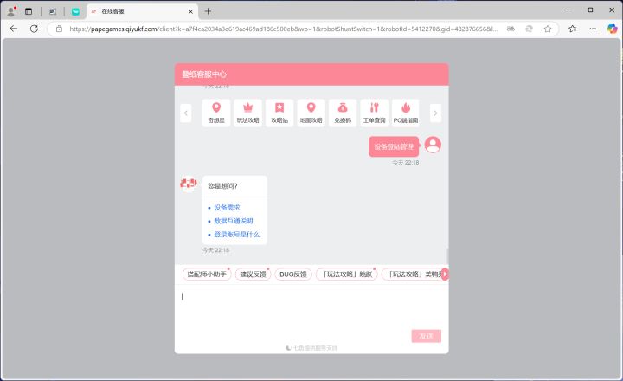View site information via the lock icon
This screenshot has height=381, width=623.
59,29
